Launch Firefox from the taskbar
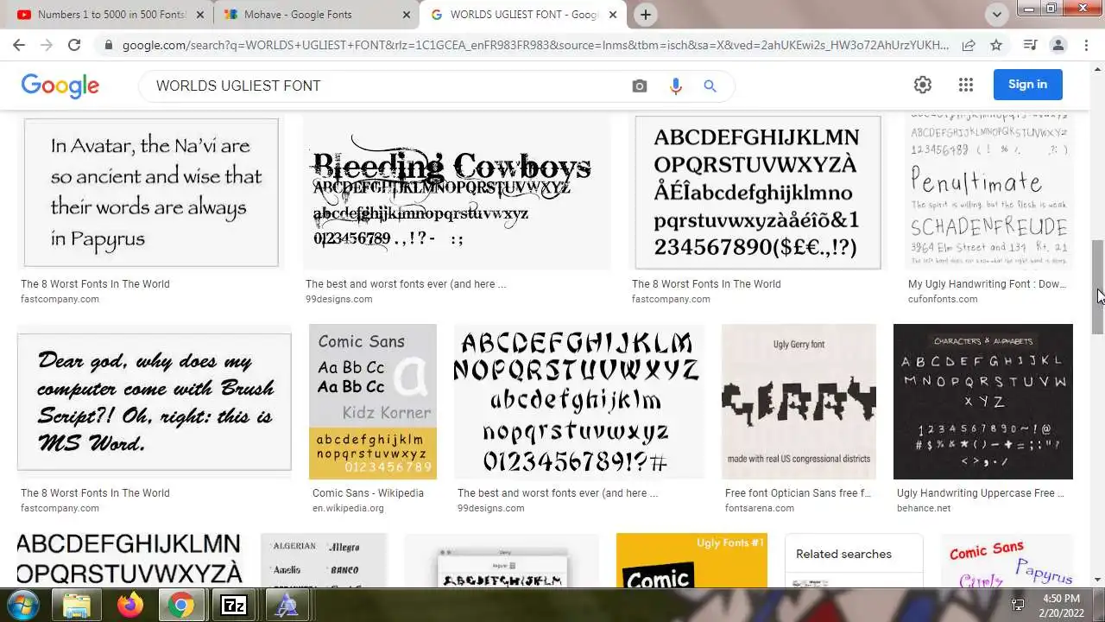The width and height of the screenshot is (1105, 622). (130, 606)
